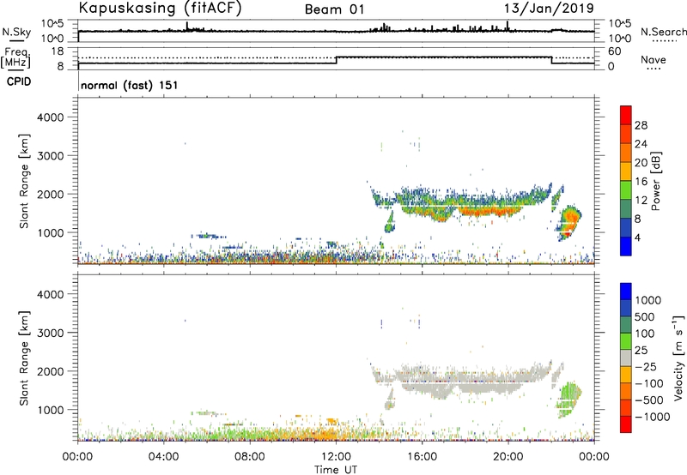Click the '16:00' time tick label

point(422,457)
